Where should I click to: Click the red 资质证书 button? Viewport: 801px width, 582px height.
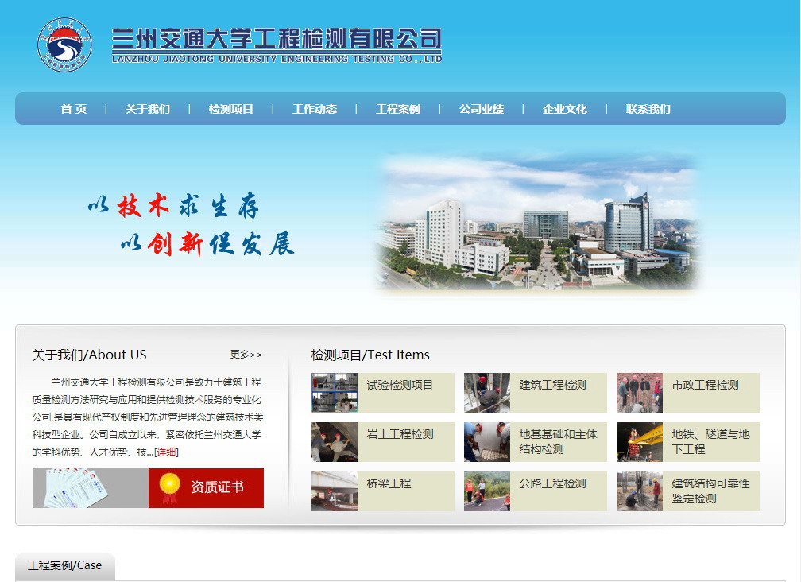[207, 488]
